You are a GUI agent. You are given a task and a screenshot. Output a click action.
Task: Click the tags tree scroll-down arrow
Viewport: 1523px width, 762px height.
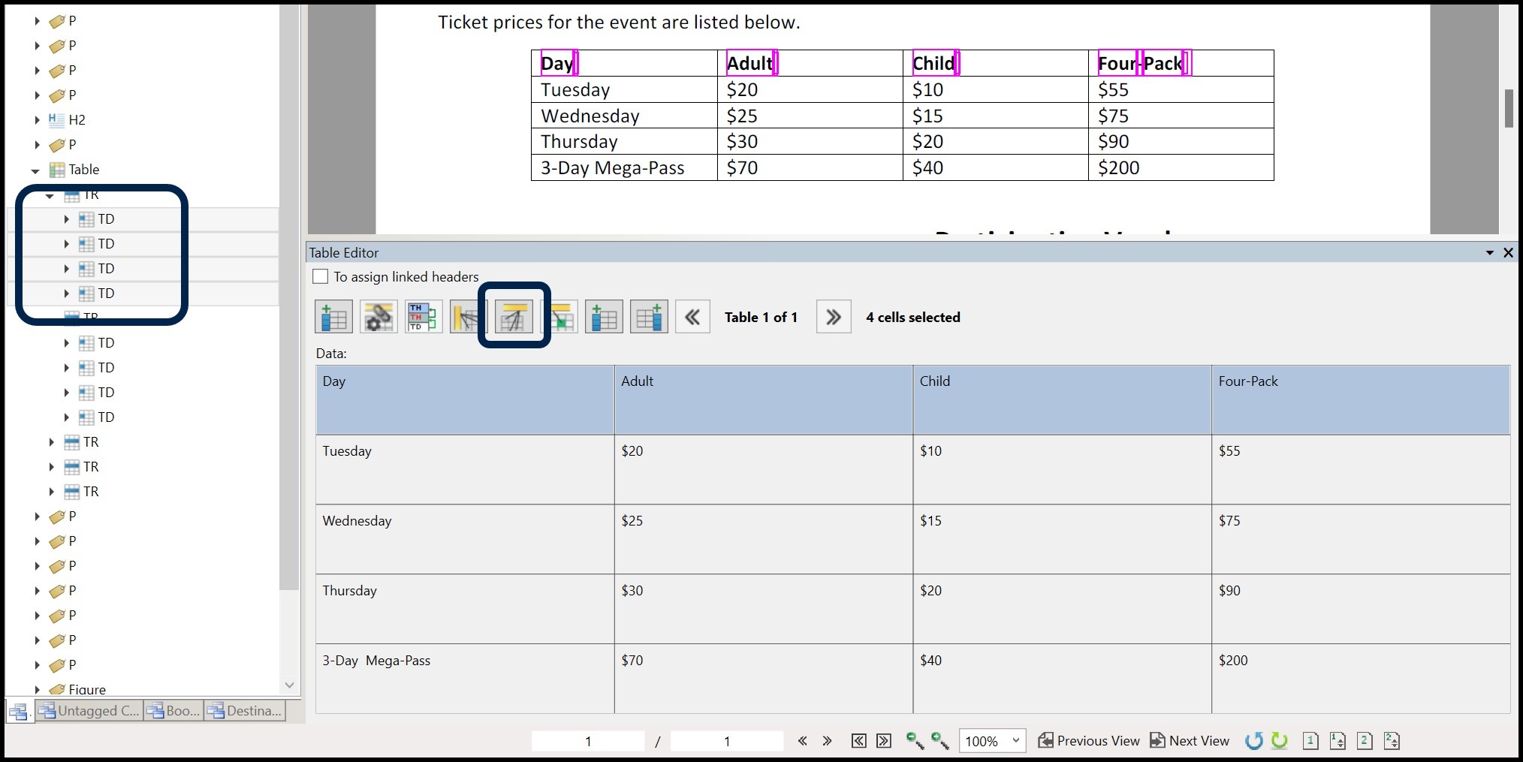pyautogui.click(x=289, y=685)
